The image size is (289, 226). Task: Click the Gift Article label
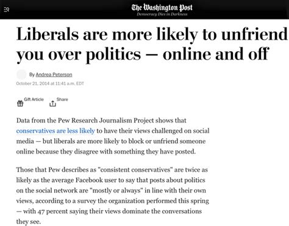click(34, 99)
